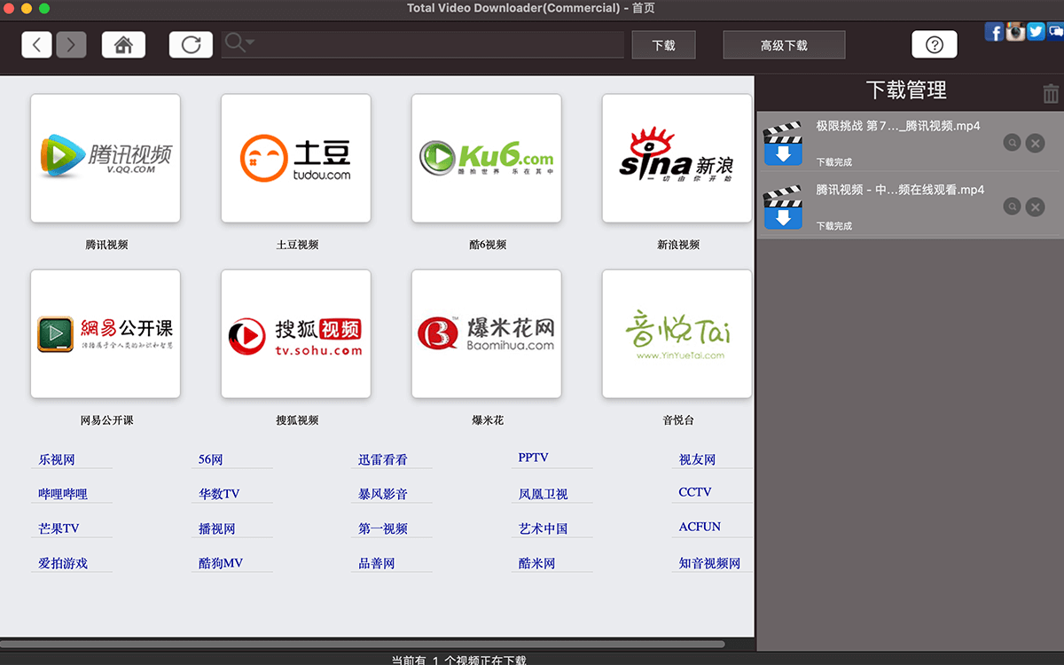Screen dimensions: 1064x665
Task: Click the 凤凰卫视 link
Action: 544,494
